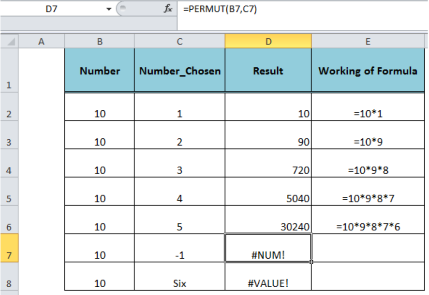
Task: Click the 'Result' header cell
Action: pos(268,70)
